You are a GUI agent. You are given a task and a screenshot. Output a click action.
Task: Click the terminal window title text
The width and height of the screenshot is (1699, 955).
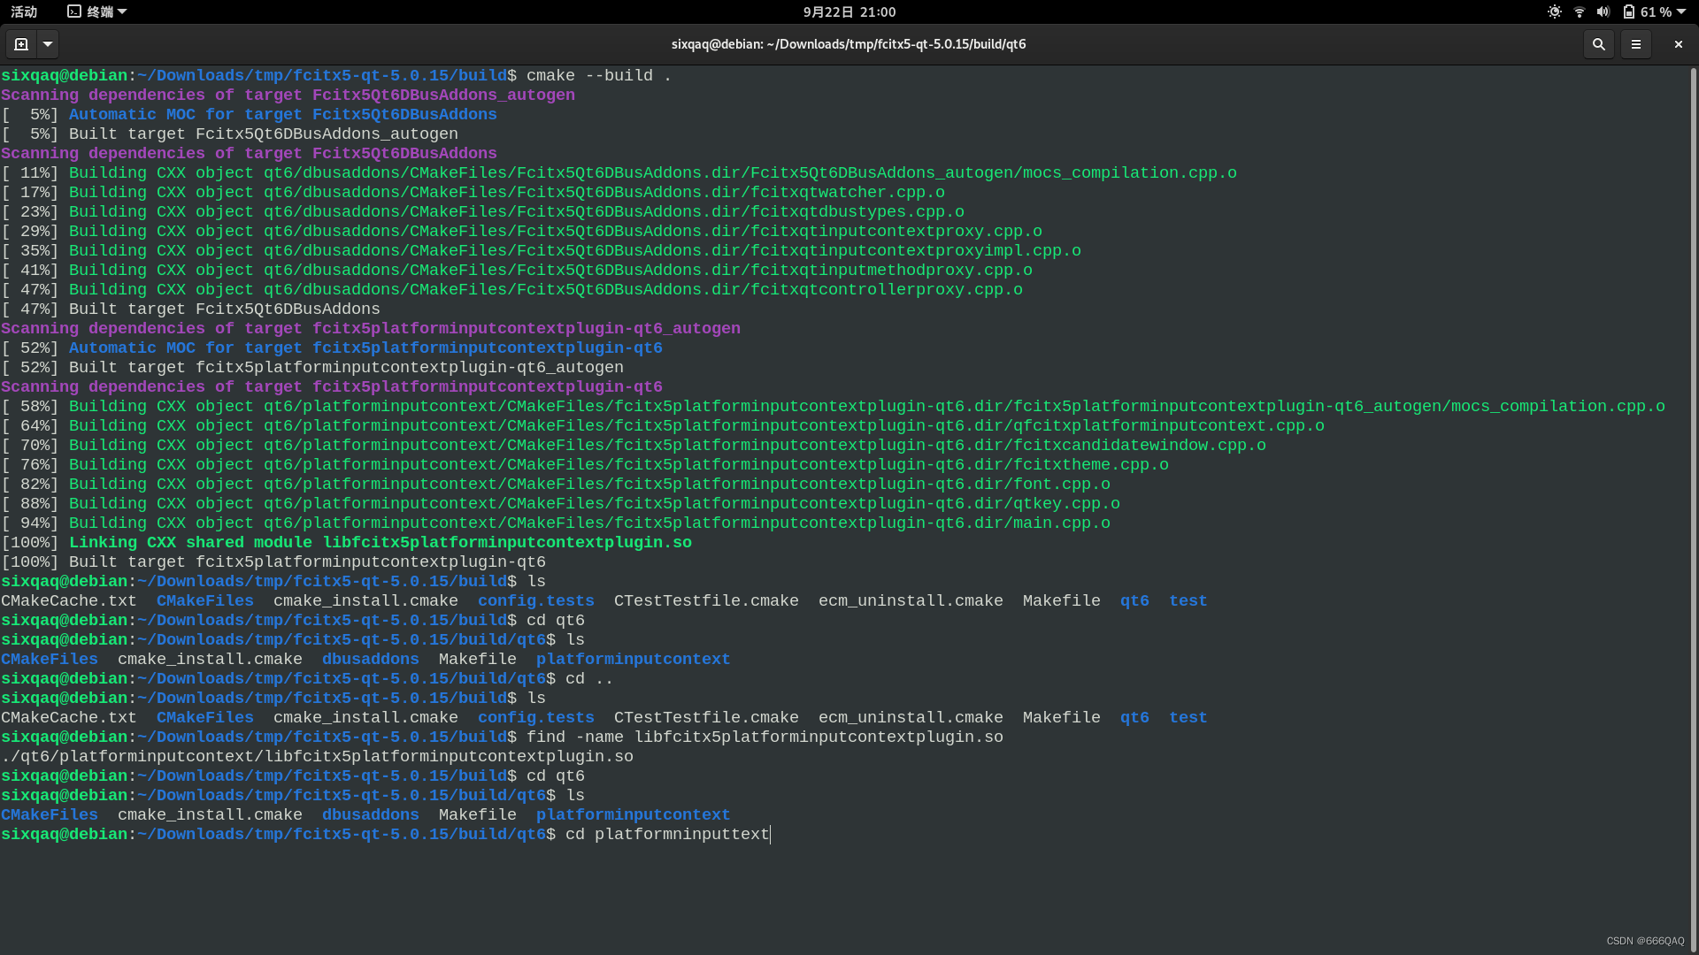849,44
